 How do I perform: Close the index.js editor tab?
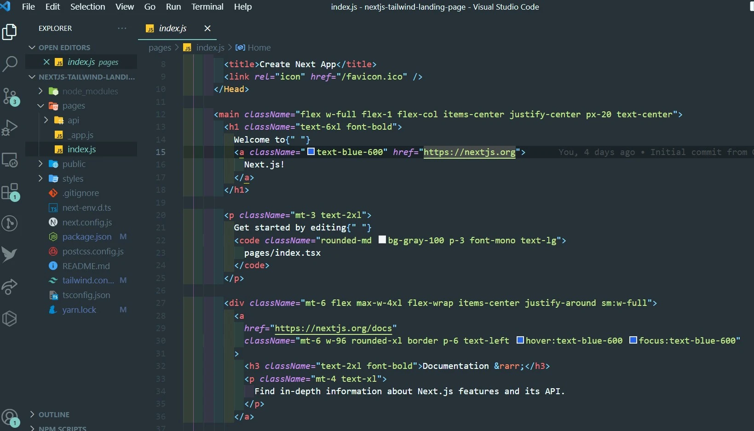click(x=207, y=29)
